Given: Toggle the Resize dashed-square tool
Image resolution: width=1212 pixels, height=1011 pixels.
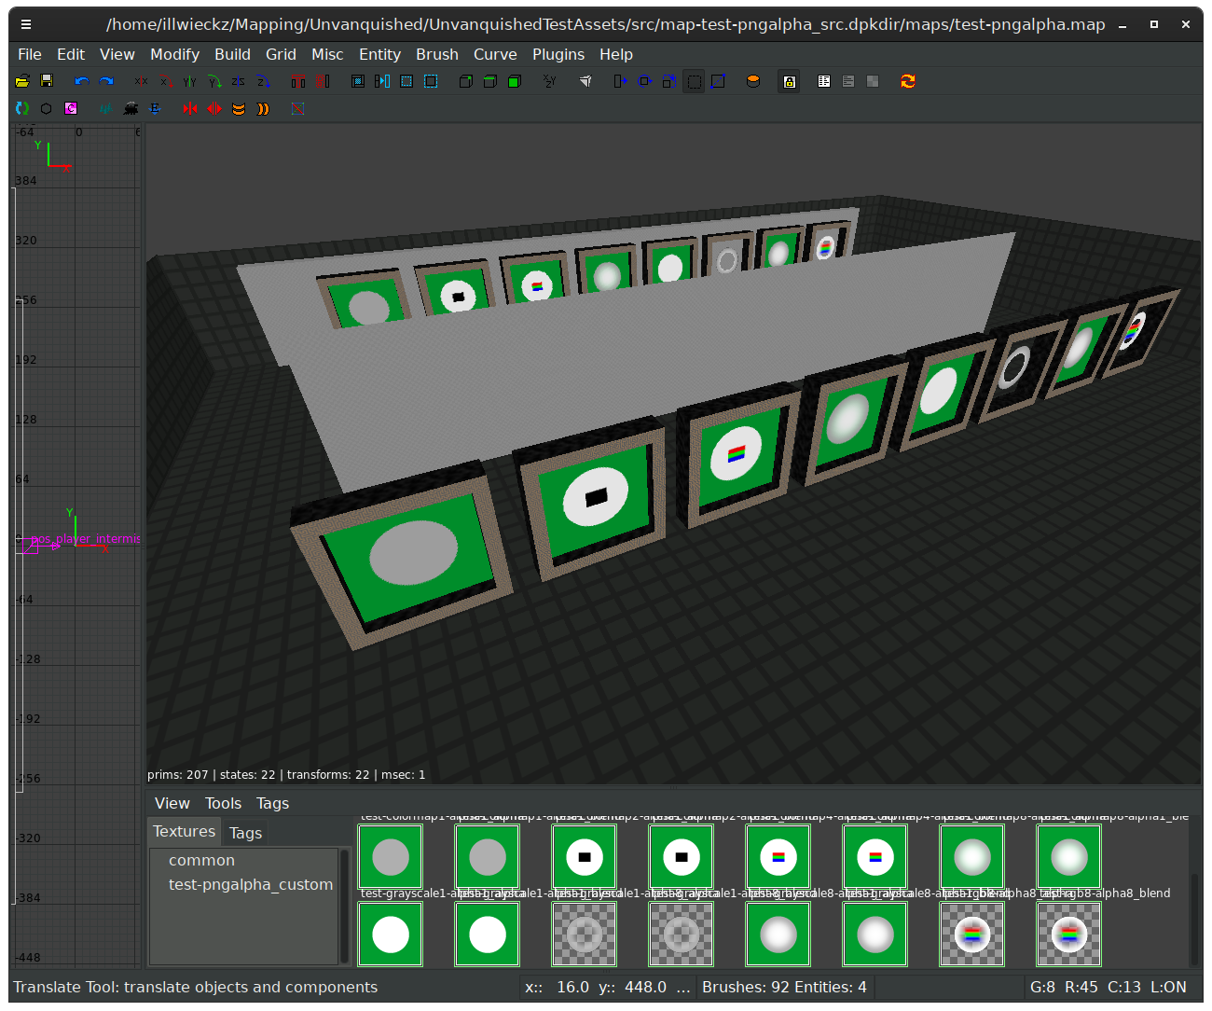Looking at the screenshot, I should [x=694, y=81].
